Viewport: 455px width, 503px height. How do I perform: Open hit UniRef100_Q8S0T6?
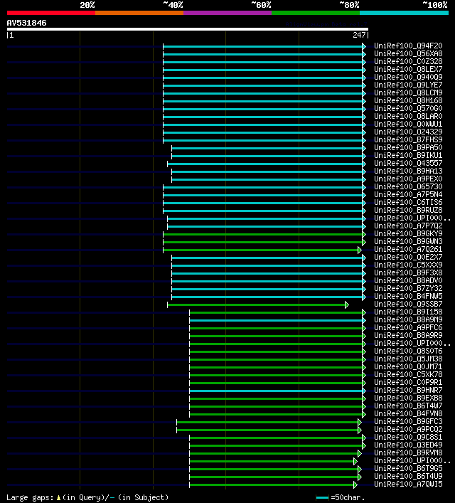click(408, 351)
